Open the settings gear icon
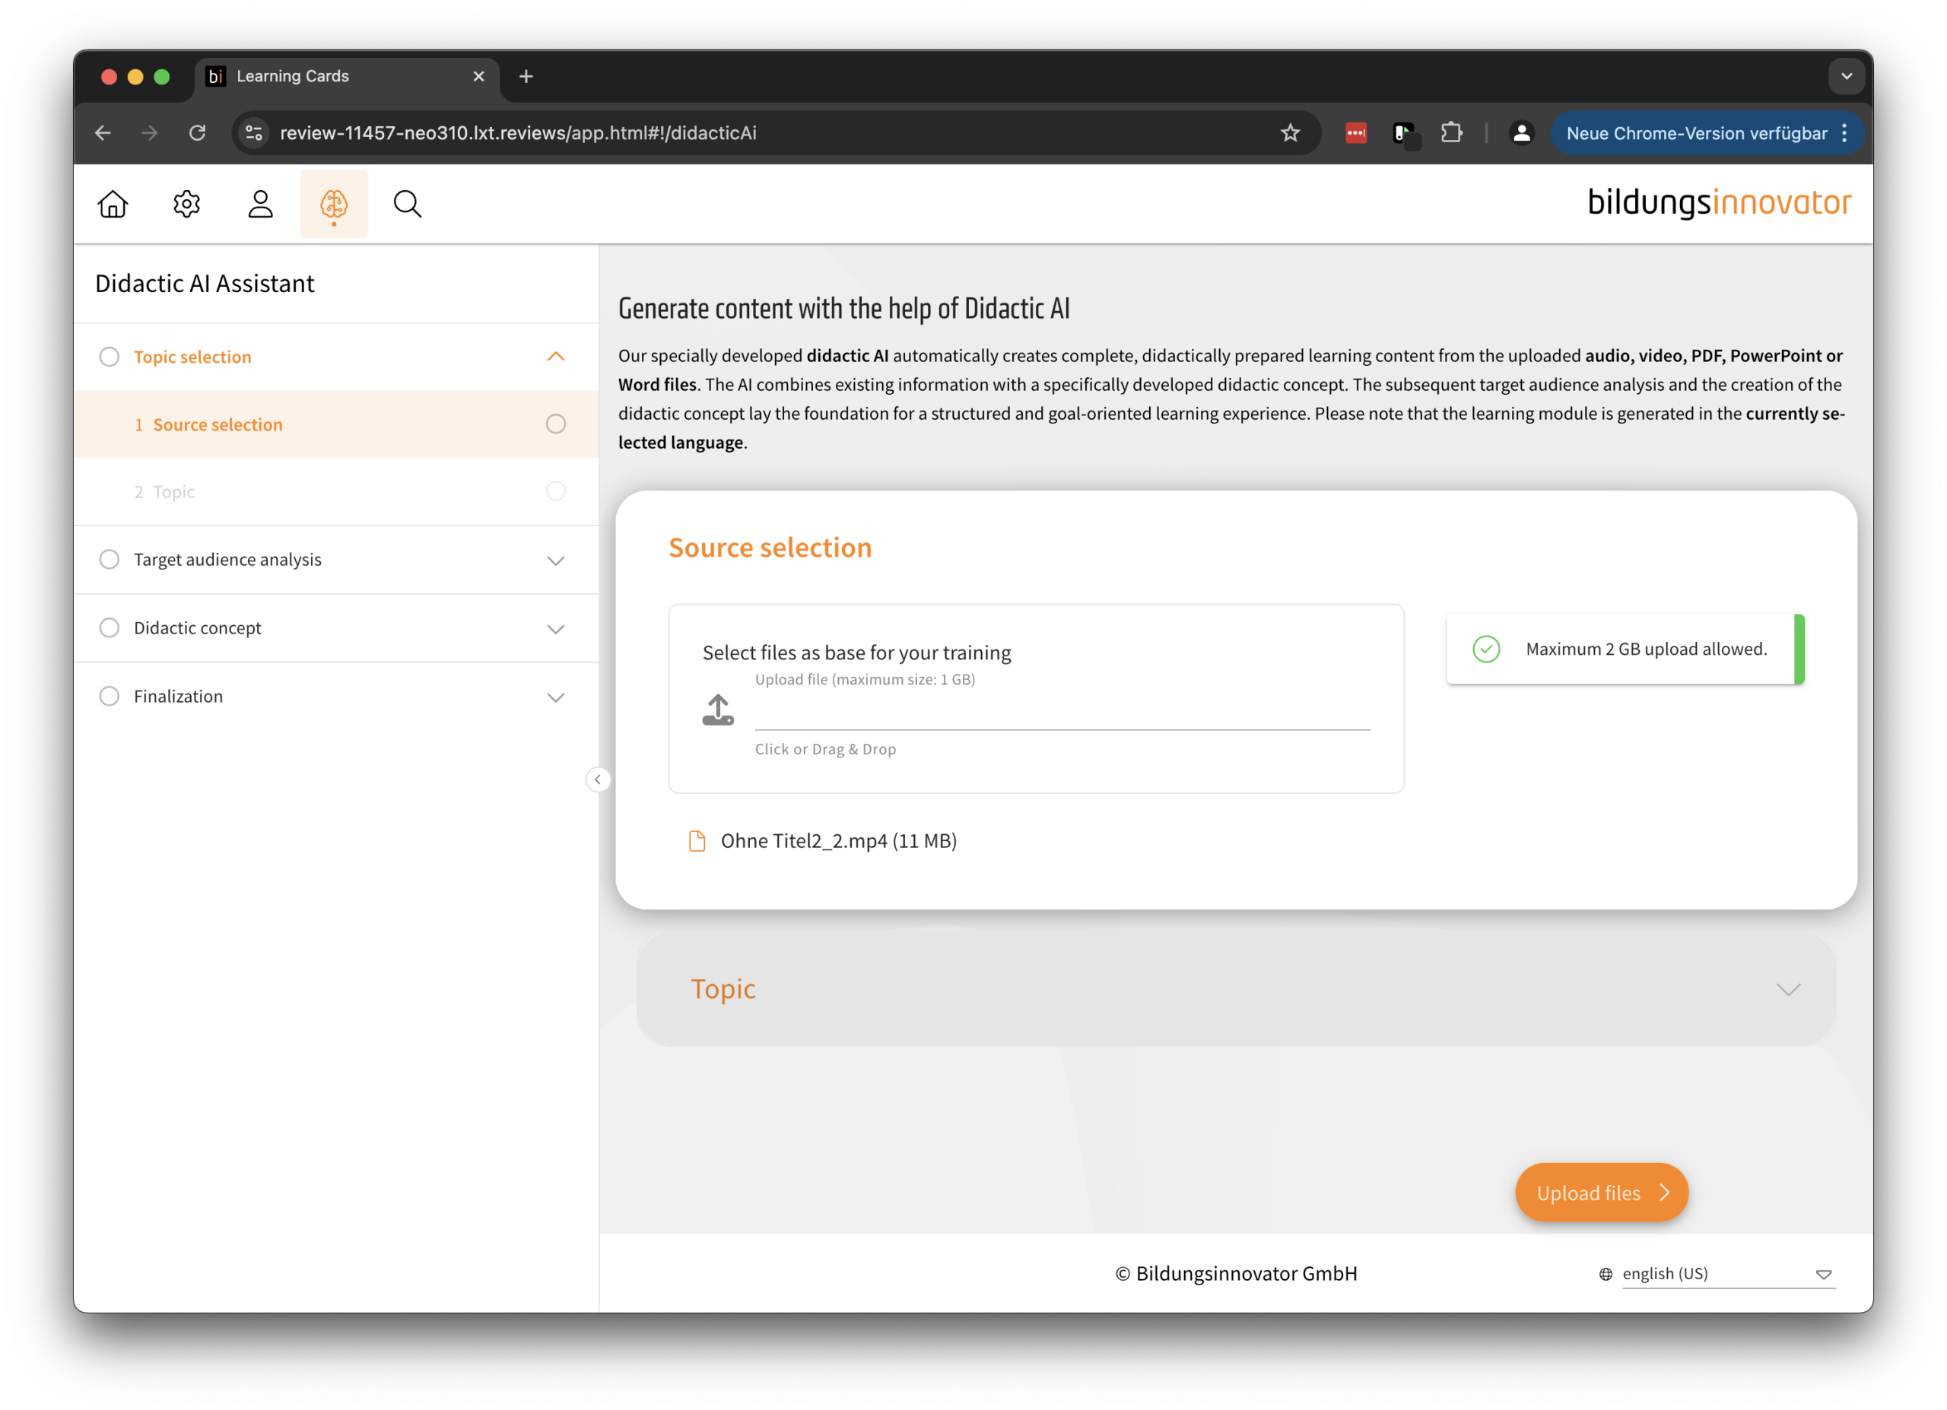 186,203
